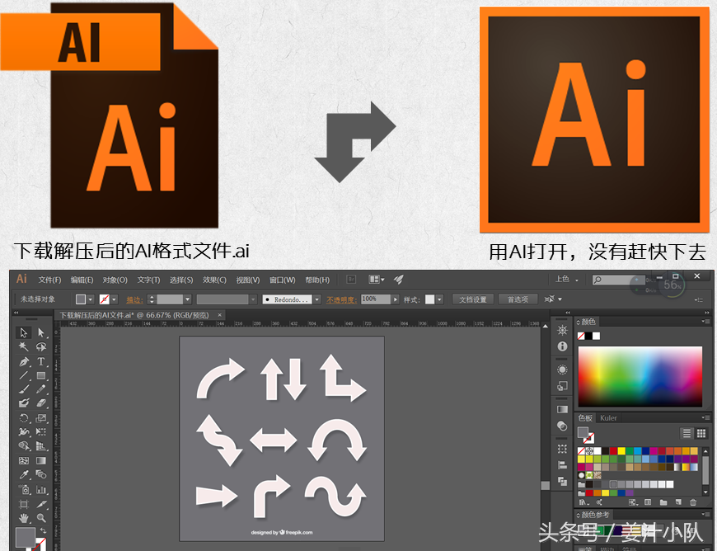
Task: Select the Gradient tool in toolbox
Action: (40, 460)
